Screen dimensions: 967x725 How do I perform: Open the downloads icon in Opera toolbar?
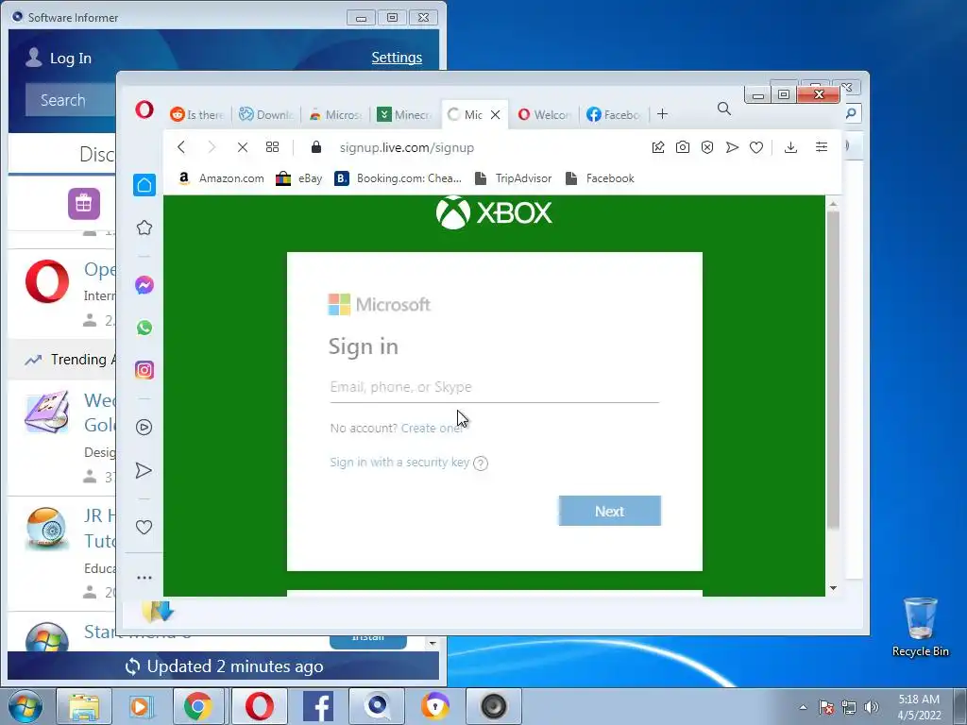(790, 146)
